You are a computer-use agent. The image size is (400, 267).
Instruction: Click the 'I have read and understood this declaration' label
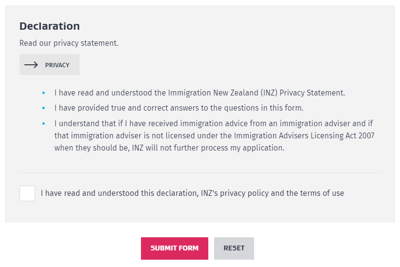(x=192, y=193)
